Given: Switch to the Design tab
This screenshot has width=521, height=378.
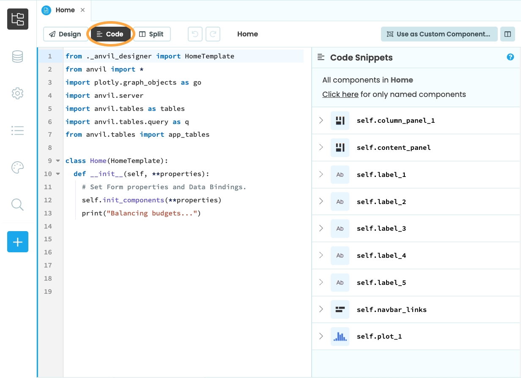Looking at the screenshot, I should (x=66, y=34).
